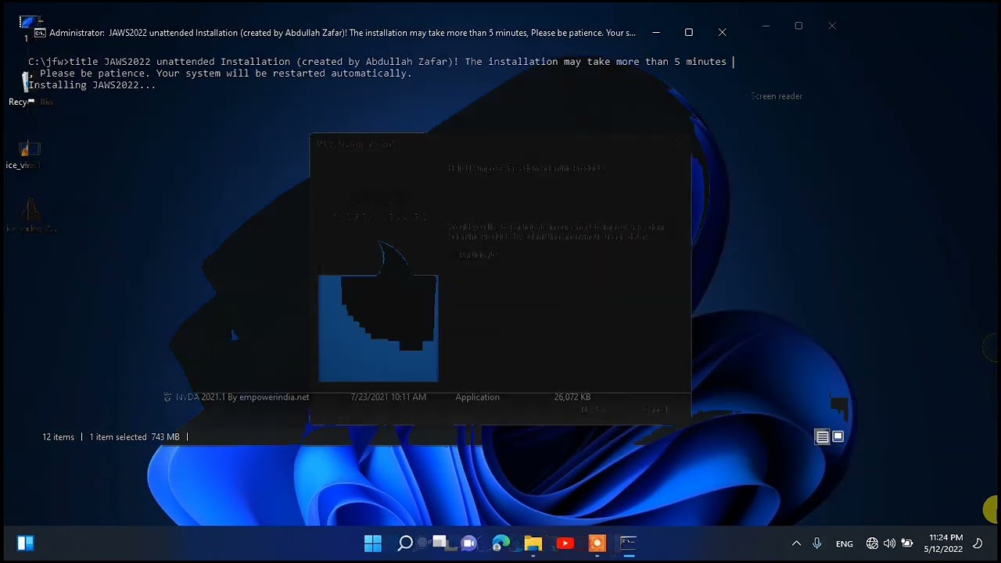1001x563 pixels.
Task: Click '1 item selected 743 MB' status text
Action: click(135, 437)
